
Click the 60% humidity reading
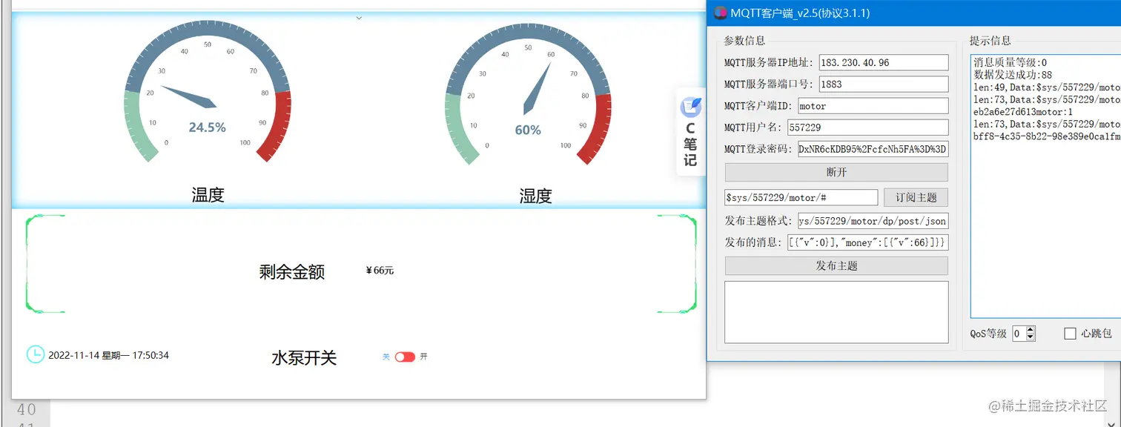528,130
